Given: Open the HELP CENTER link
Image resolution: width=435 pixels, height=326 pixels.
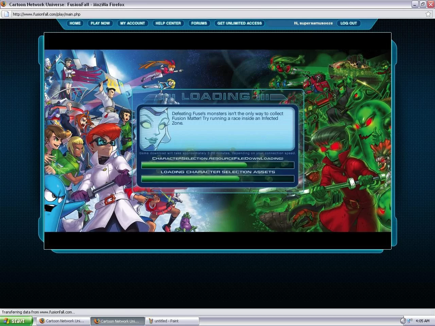Looking at the screenshot, I should (x=168, y=23).
